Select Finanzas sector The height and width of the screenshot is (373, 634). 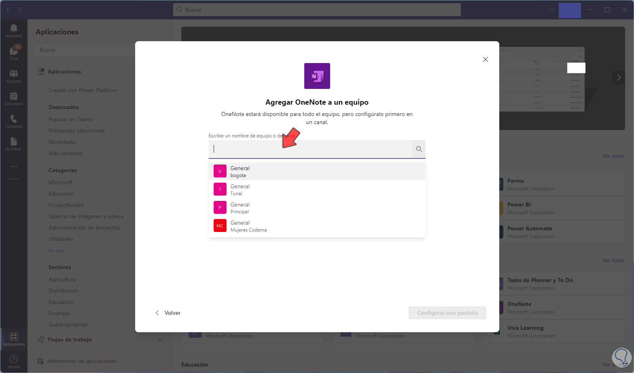pos(59,313)
